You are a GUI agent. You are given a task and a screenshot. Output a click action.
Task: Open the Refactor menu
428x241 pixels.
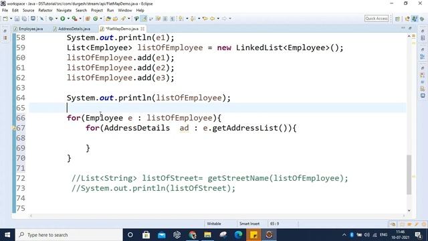(45, 11)
